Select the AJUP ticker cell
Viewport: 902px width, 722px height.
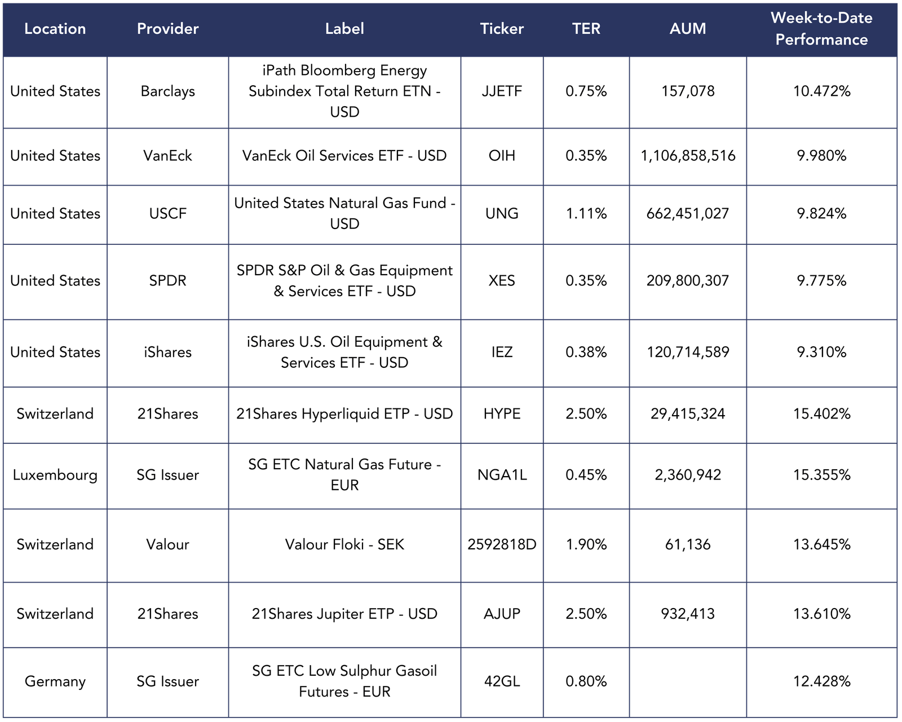502,614
